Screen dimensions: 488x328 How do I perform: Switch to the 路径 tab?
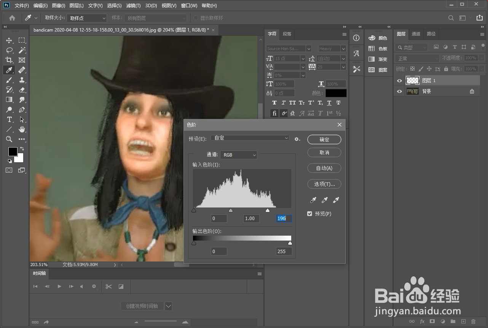pyautogui.click(x=431, y=34)
